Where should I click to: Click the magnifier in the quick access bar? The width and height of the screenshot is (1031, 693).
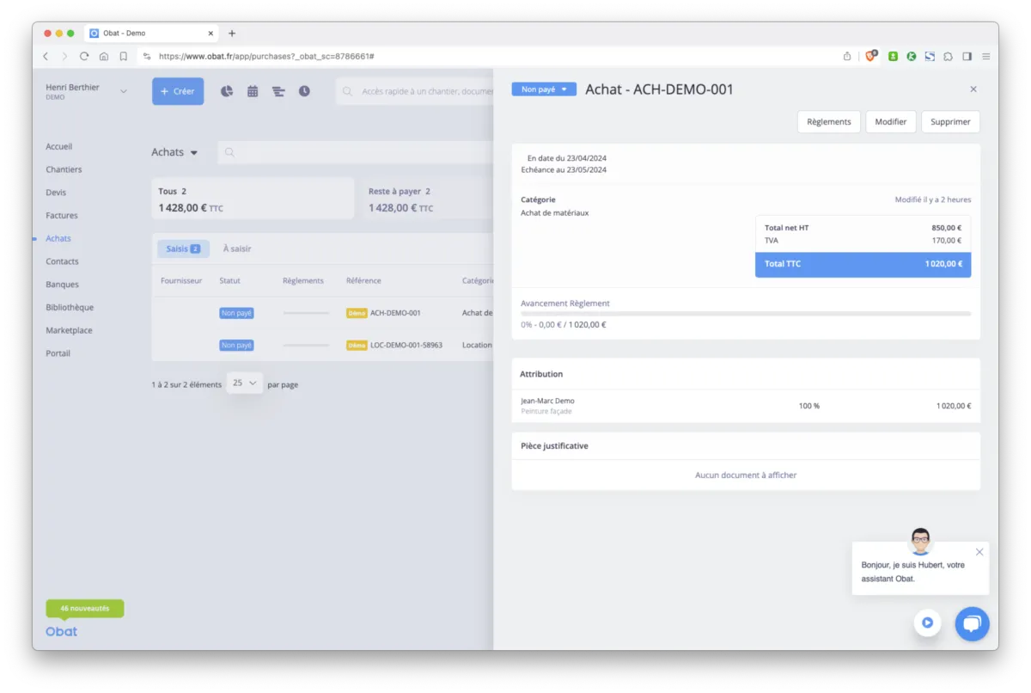click(348, 91)
